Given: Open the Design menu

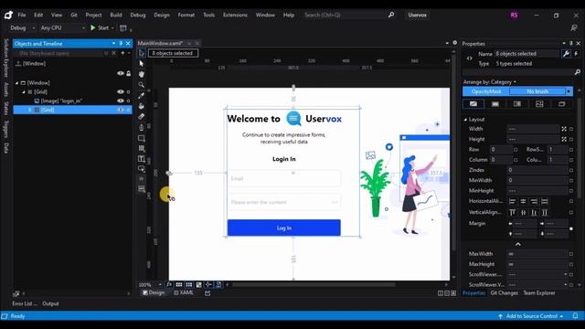Looking at the screenshot, I should click(162, 15).
